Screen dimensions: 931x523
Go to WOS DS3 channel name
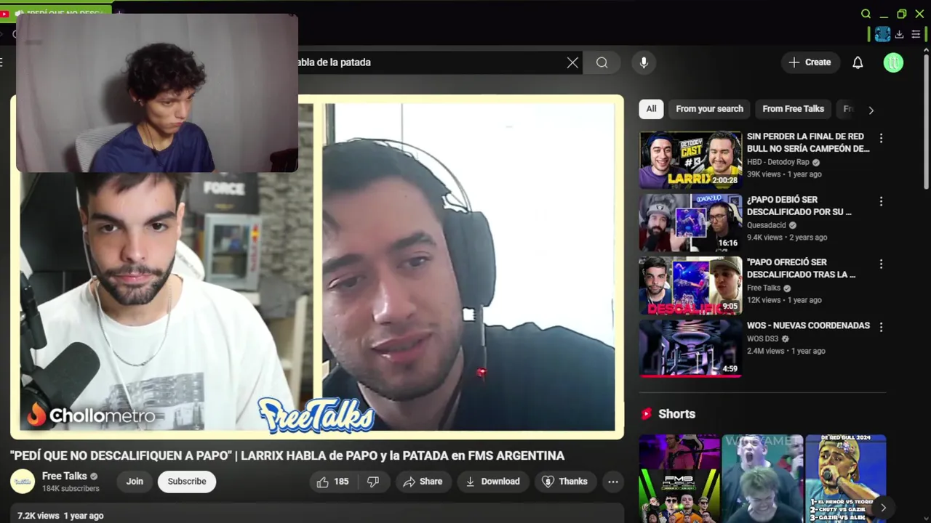[762, 338]
